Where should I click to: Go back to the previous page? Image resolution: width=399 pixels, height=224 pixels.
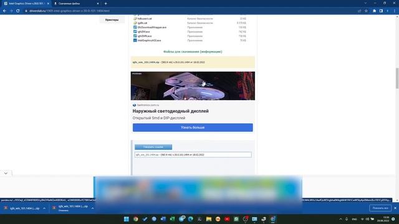4,11
